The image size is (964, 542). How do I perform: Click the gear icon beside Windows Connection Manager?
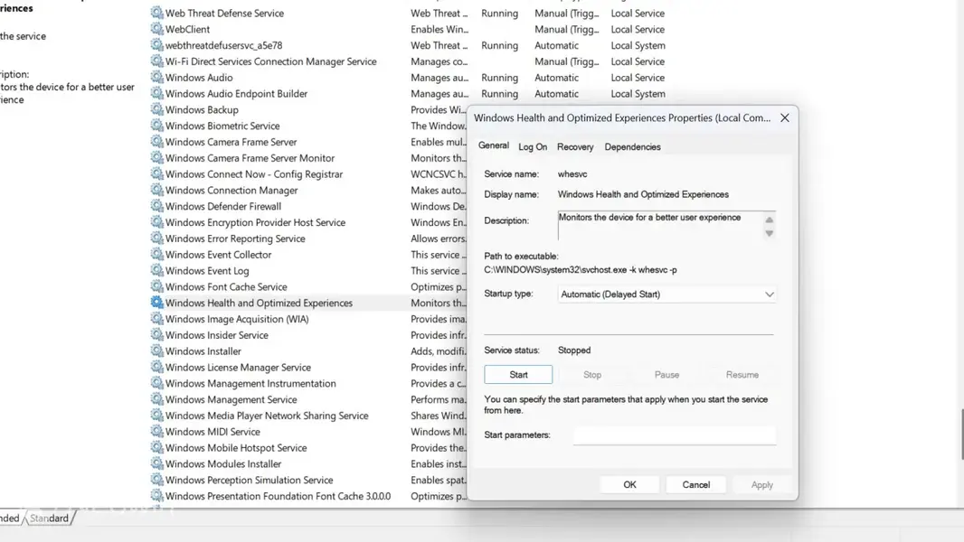click(x=156, y=190)
